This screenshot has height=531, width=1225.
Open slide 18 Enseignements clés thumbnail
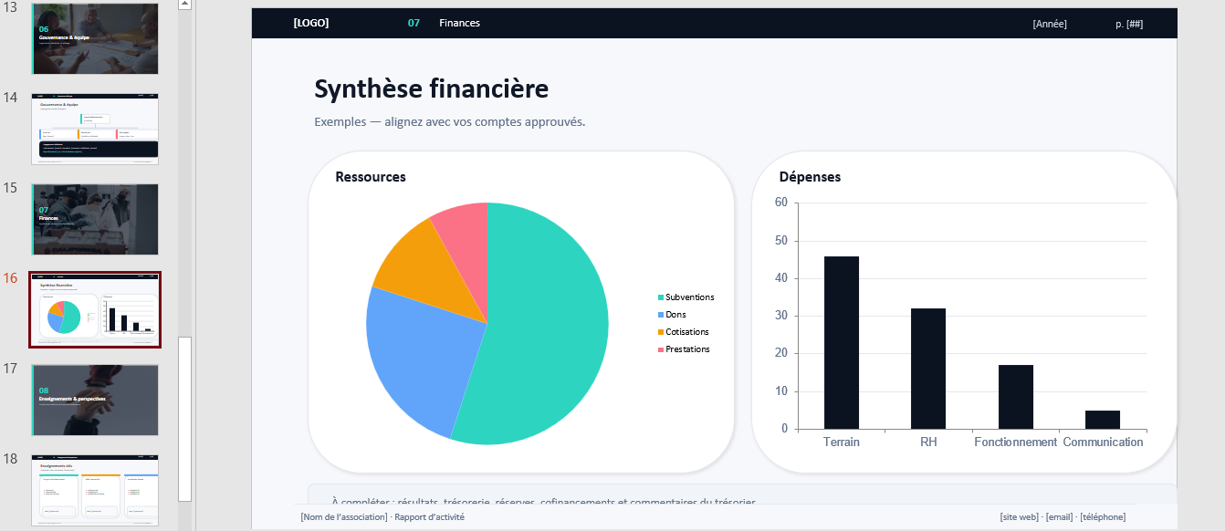pyautogui.click(x=95, y=490)
